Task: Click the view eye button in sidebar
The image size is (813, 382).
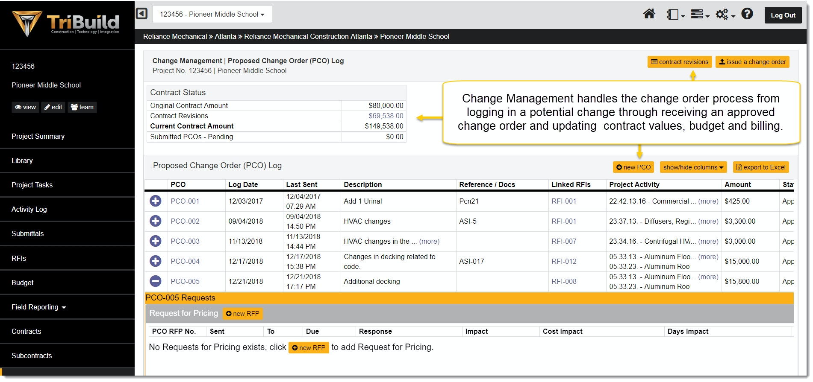Action: coord(25,107)
